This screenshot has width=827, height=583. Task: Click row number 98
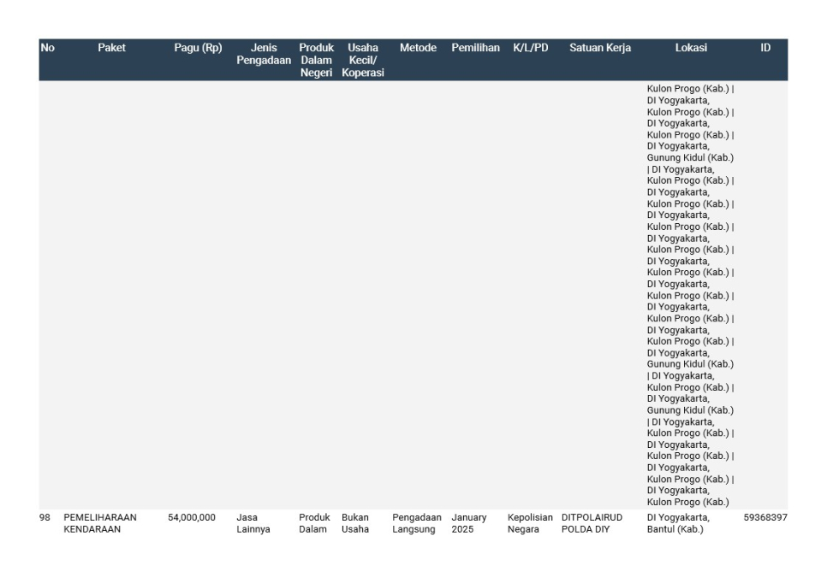pyautogui.click(x=45, y=518)
